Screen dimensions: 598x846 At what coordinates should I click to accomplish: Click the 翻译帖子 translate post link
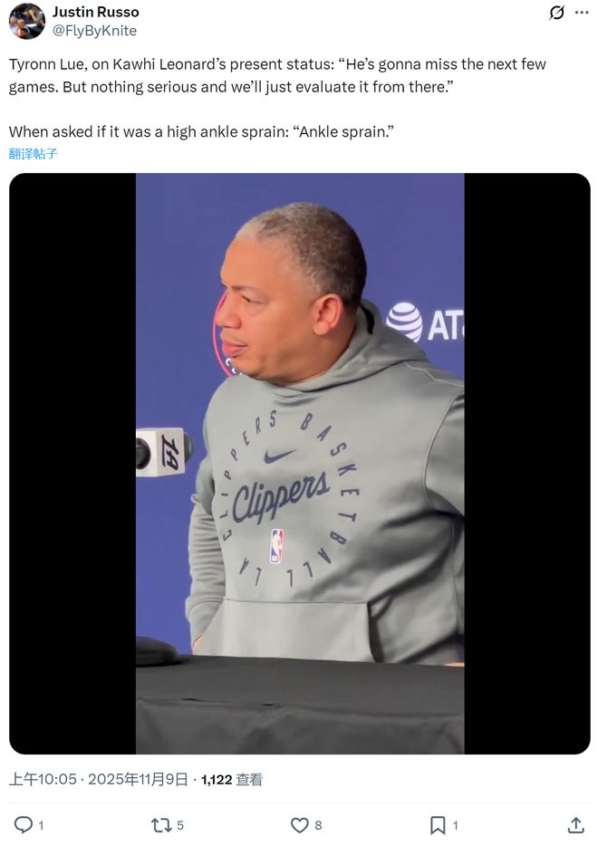tap(33, 154)
